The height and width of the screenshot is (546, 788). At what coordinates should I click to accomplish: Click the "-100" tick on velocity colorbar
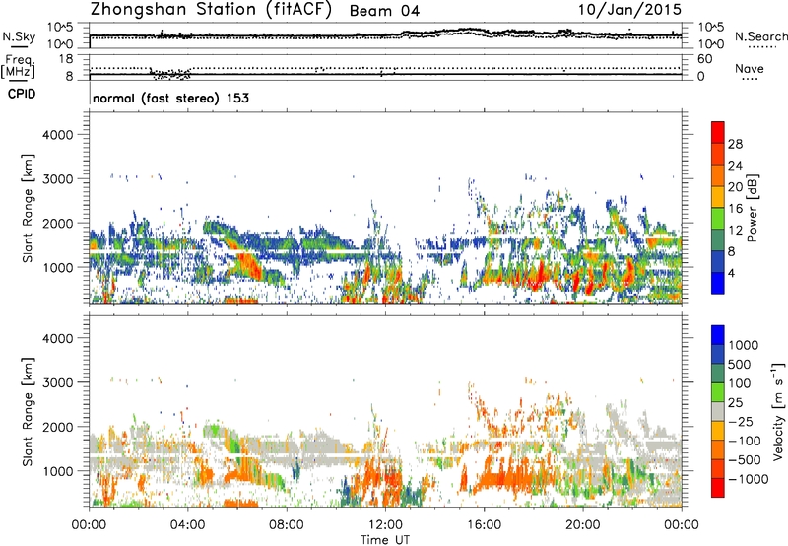coord(746,441)
